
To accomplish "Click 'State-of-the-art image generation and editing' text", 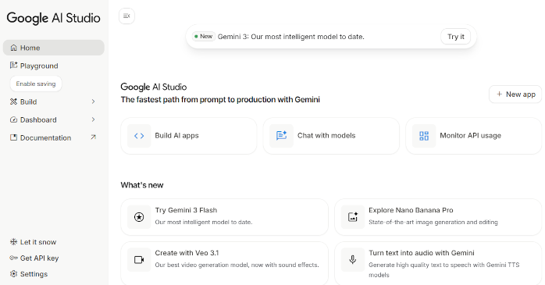I will point(433,222).
